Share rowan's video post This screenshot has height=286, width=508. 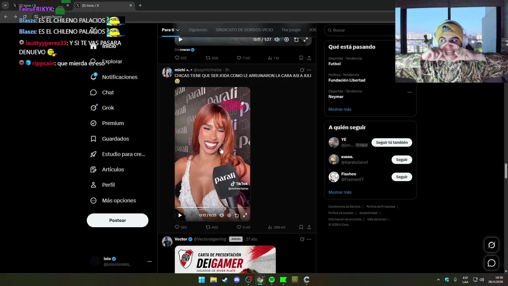[309, 58]
